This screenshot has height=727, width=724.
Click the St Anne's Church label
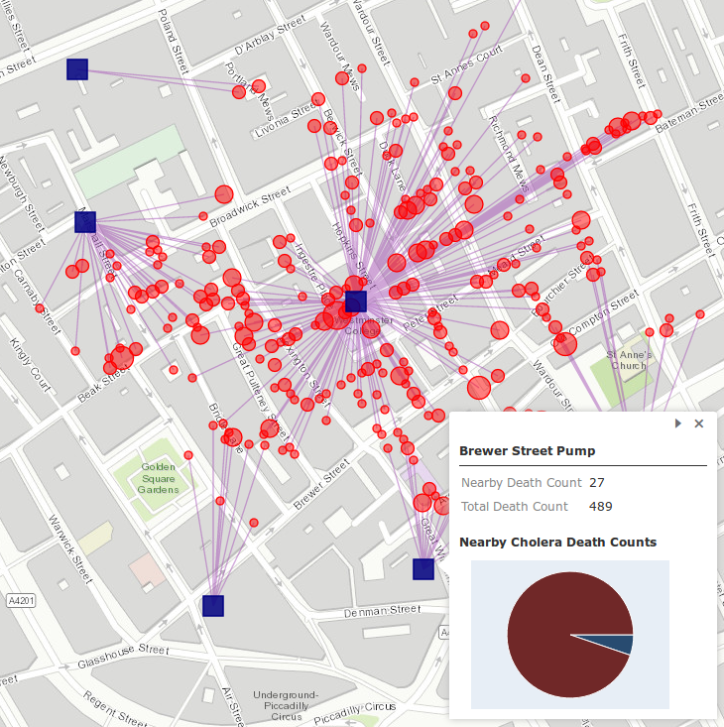[627, 359]
